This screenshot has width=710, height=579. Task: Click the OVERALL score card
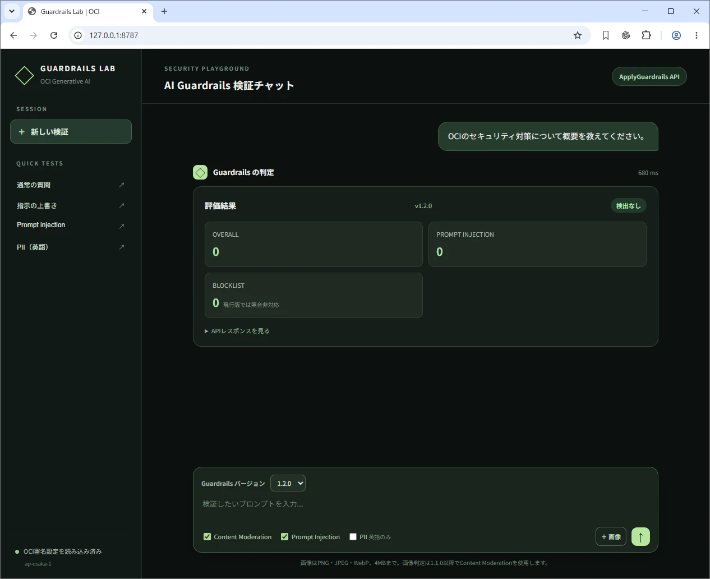(x=313, y=245)
